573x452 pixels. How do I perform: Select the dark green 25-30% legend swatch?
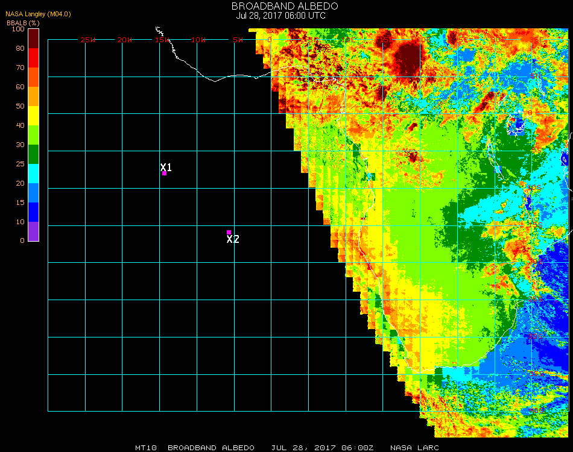coord(33,154)
